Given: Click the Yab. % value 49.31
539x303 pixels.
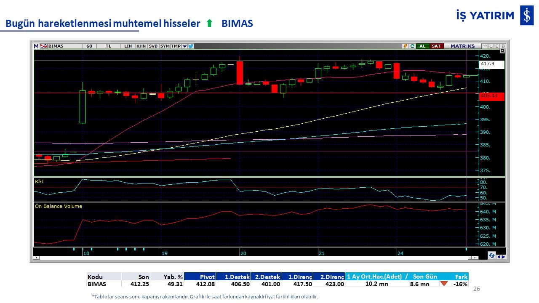Looking at the screenshot, I should point(175,284).
